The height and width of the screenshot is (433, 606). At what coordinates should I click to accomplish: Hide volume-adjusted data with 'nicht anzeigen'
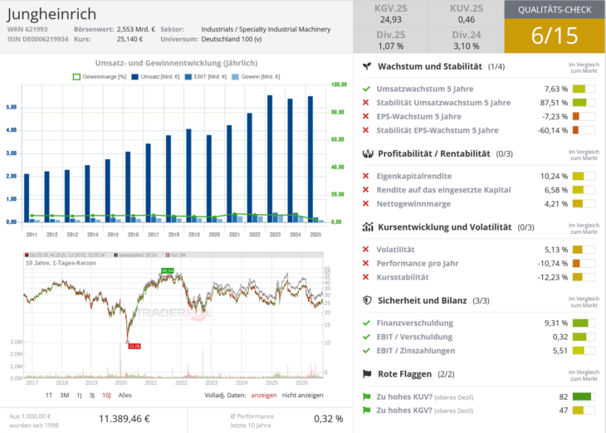pyautogui.click(x=303, y=395)
